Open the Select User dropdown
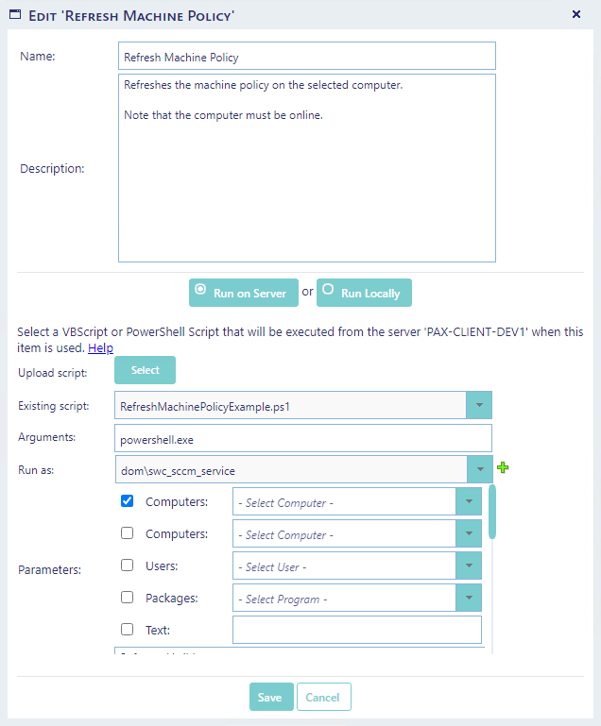Viewport: 601px width, 726px height. 468,566
